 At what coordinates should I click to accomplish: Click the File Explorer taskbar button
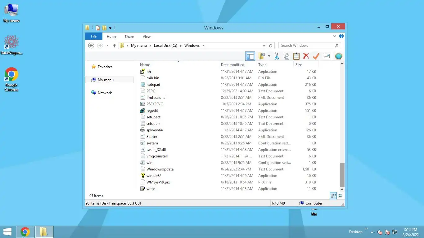[x=44, y=232]
